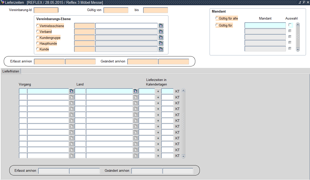This screenshot has width=310, height=180.
Task: Click the Lieferzeiten window icon in title bar
Action: pyautogui.click(x=3, y=2)
